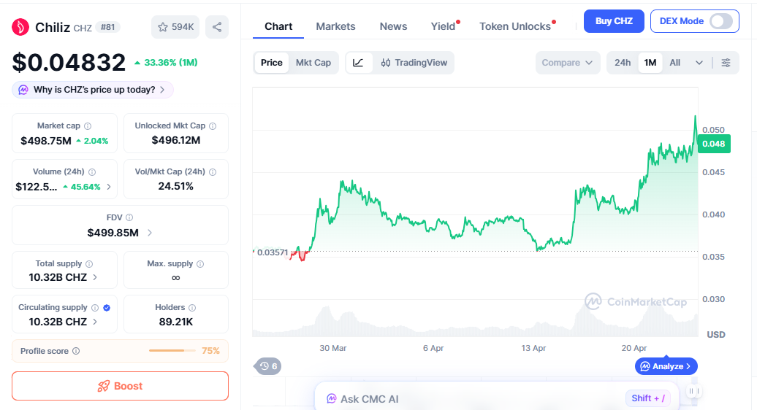Expand Volume (24h) details chevron
757x410 pixels.
click(109, 187)
